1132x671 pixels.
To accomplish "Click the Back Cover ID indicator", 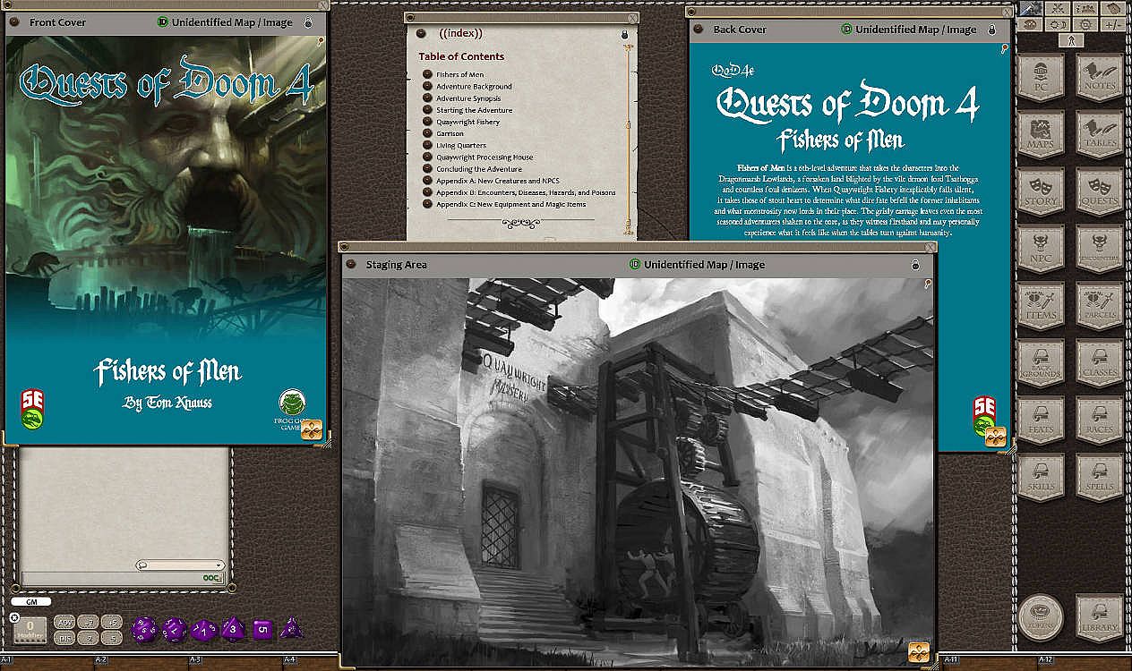I will coord(847,30).
